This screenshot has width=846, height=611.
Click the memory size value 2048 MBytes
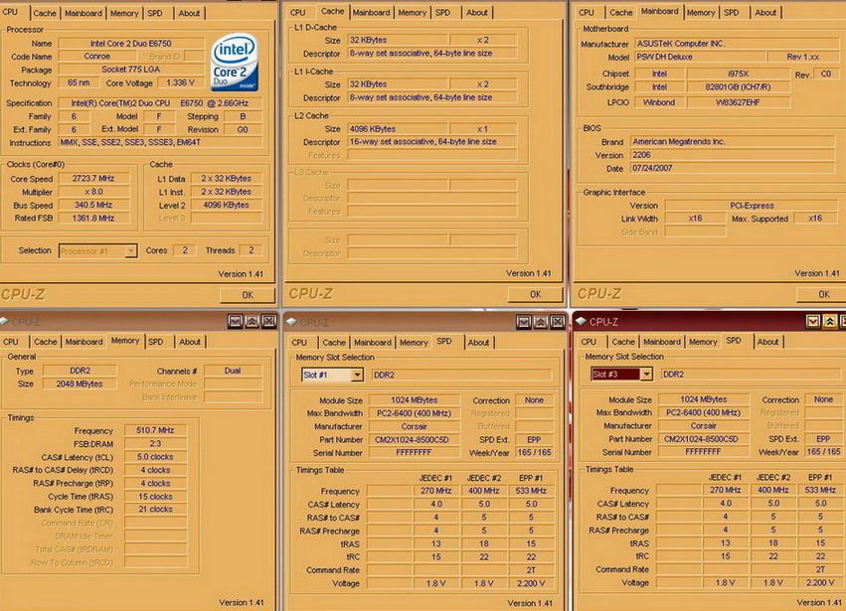pyautogui.click(x=80, y=383)
